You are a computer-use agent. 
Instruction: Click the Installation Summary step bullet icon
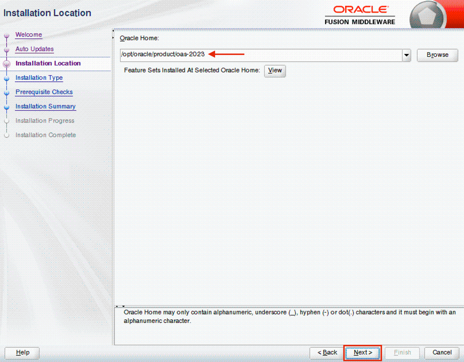click(7, 107)
